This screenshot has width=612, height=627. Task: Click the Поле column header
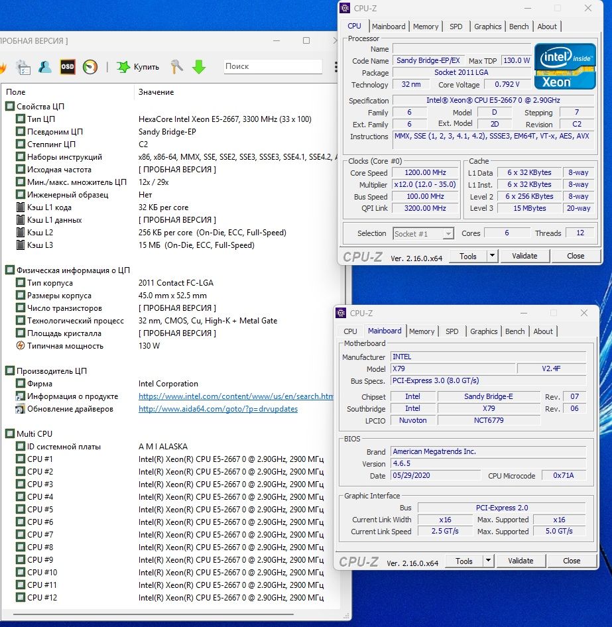(16, 92)
